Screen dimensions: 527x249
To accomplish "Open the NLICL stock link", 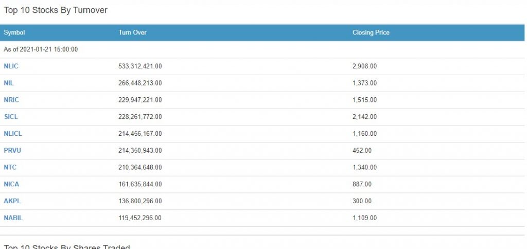I will pos(13,133).
